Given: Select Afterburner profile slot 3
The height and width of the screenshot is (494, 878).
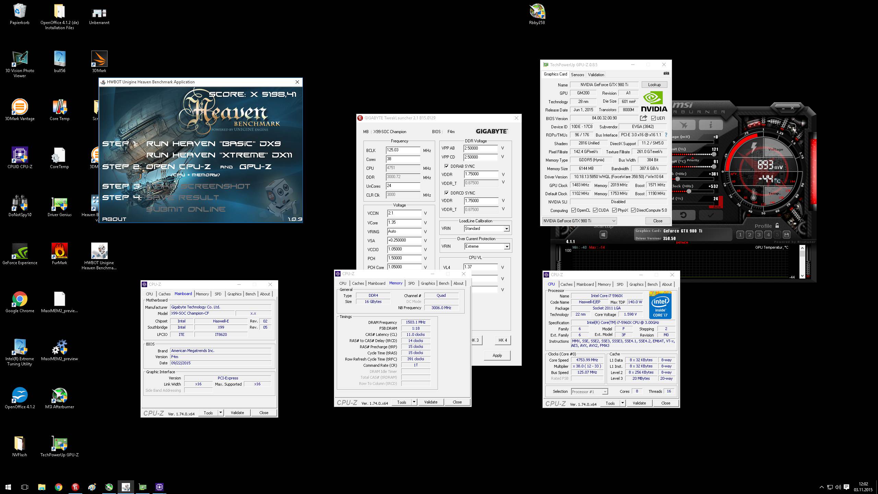Looking at the screenshot, I should click(x=759, y=235).
